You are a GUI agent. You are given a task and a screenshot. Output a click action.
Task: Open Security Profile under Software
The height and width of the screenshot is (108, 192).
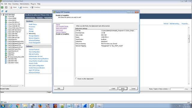tap(33, 63)
